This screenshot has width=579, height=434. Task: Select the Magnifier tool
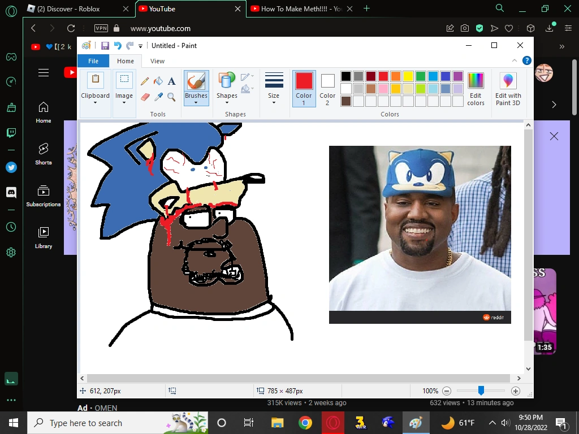point(171,97)
